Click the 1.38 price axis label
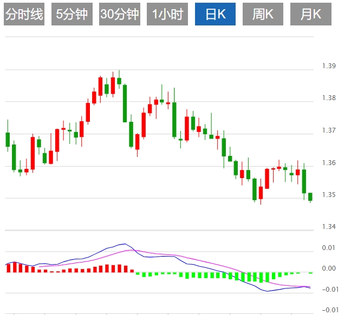 click(x=329, y=98)
